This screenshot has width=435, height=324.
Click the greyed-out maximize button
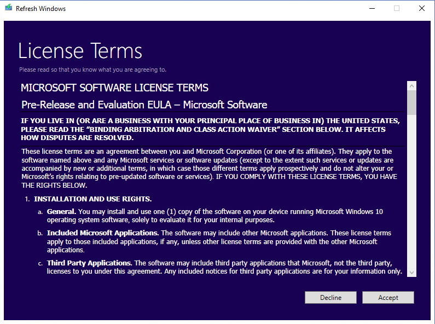pyautogui.click(x=397, y=8)
